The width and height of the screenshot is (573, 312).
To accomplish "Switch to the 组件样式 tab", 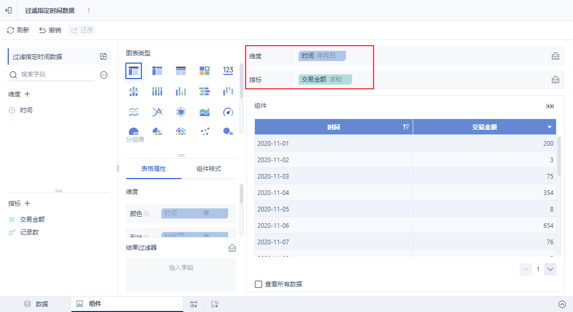I will pyautogui.click(x=209, y=169).
